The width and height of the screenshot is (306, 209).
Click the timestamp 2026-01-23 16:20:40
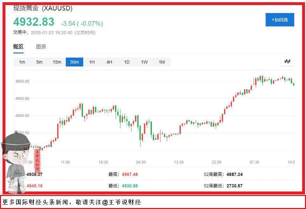click(x=51, y=32)
